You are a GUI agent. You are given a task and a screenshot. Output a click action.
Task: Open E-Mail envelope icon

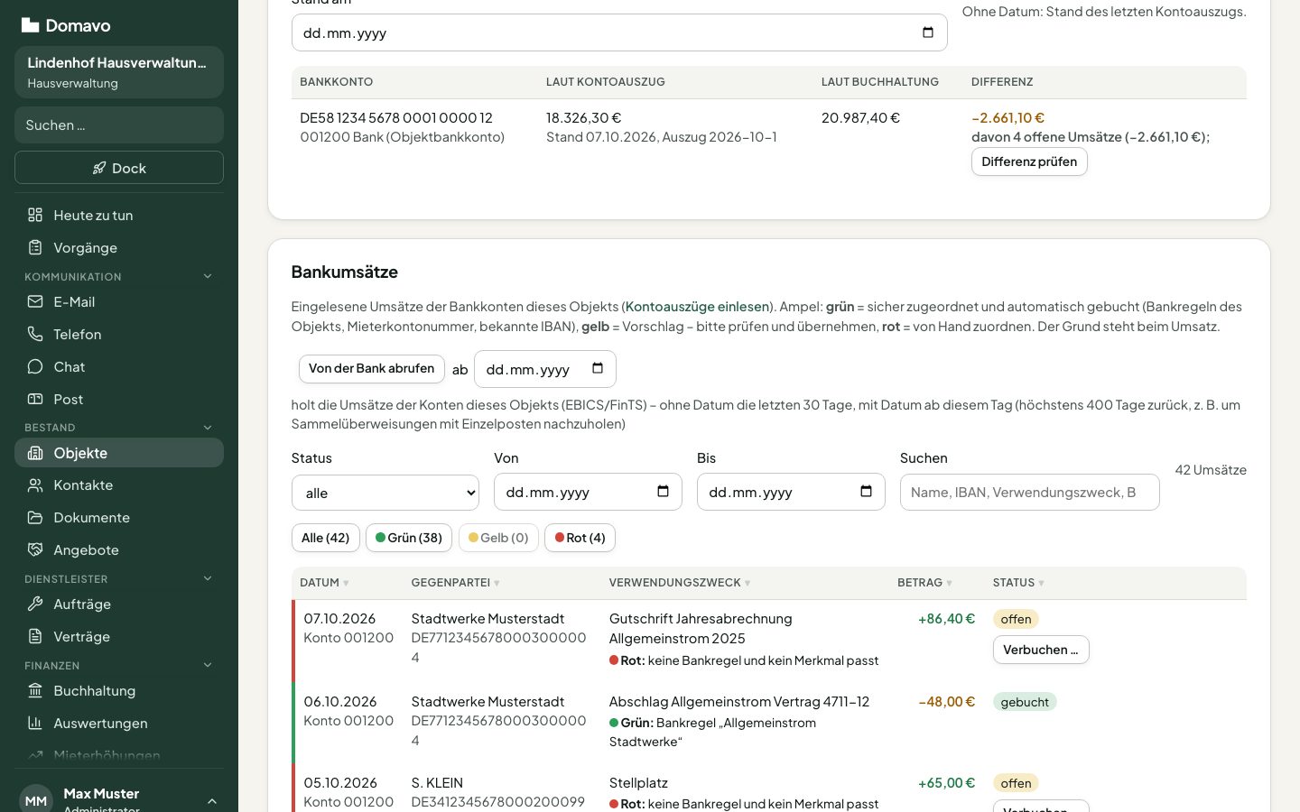(x=35, y=301)
